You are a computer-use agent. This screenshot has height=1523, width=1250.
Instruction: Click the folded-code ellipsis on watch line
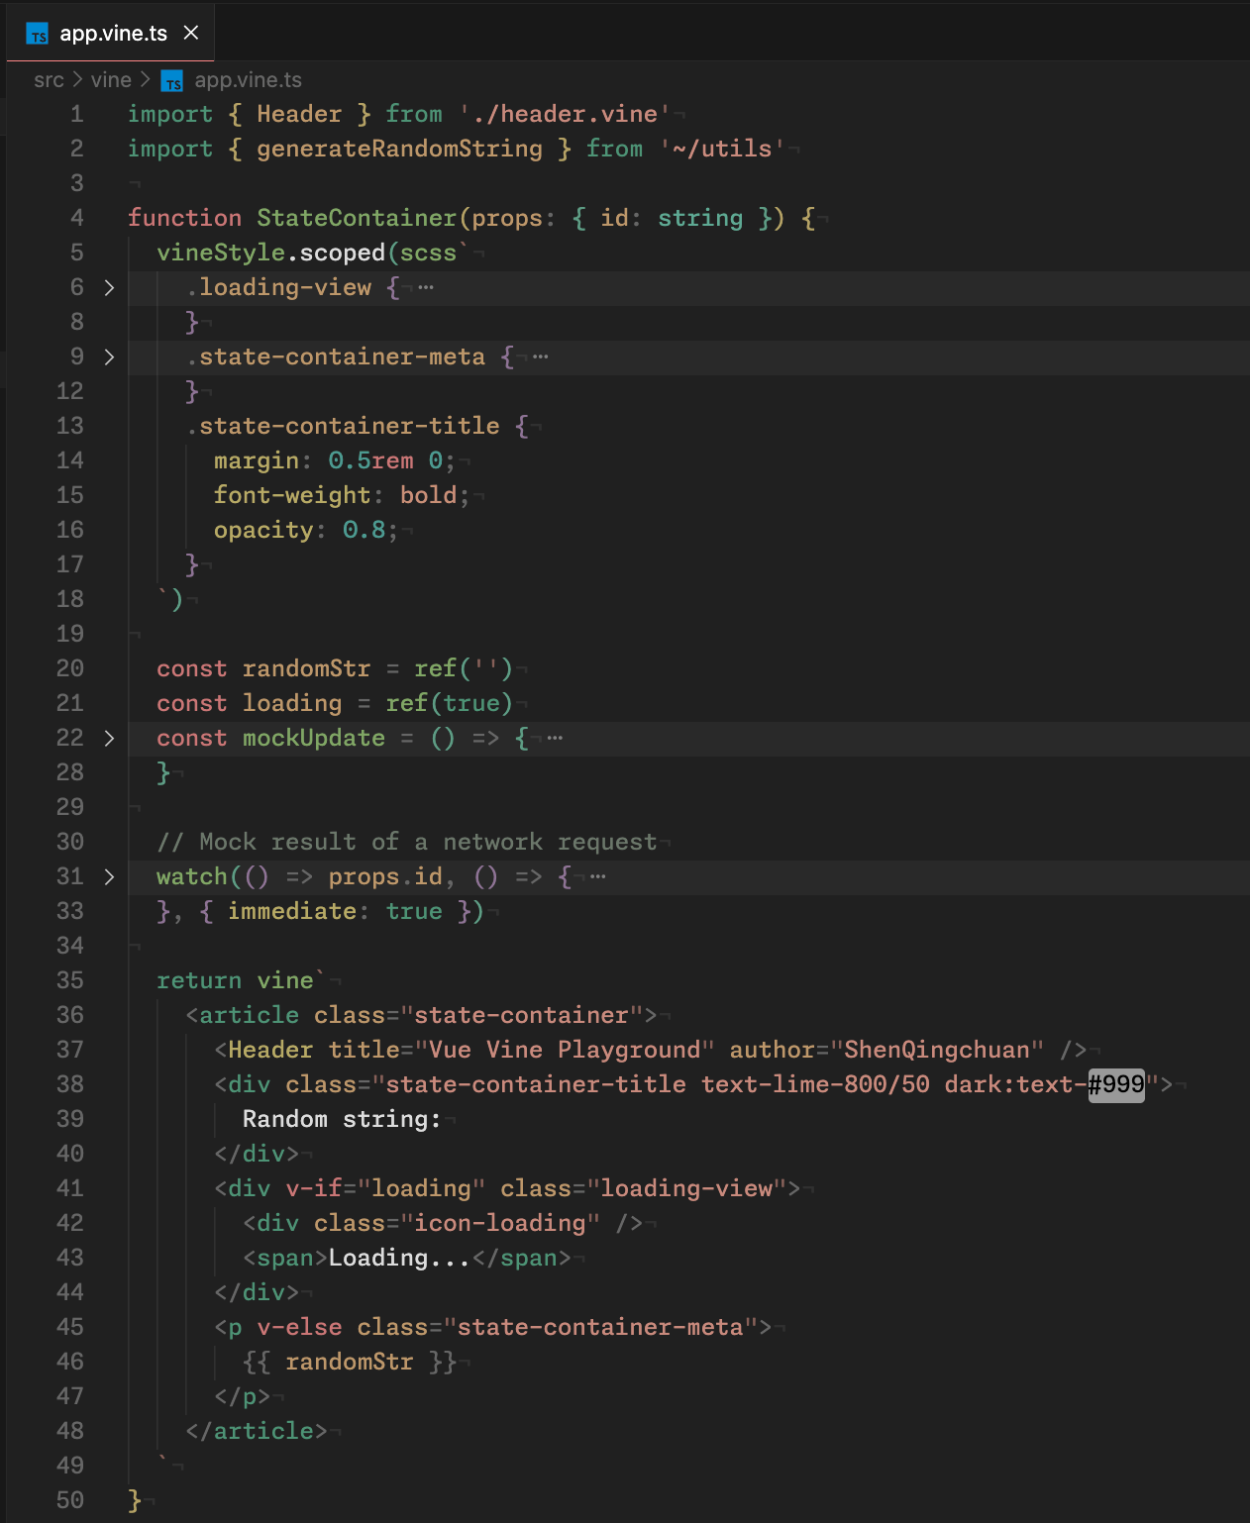(x=597, y=877)
